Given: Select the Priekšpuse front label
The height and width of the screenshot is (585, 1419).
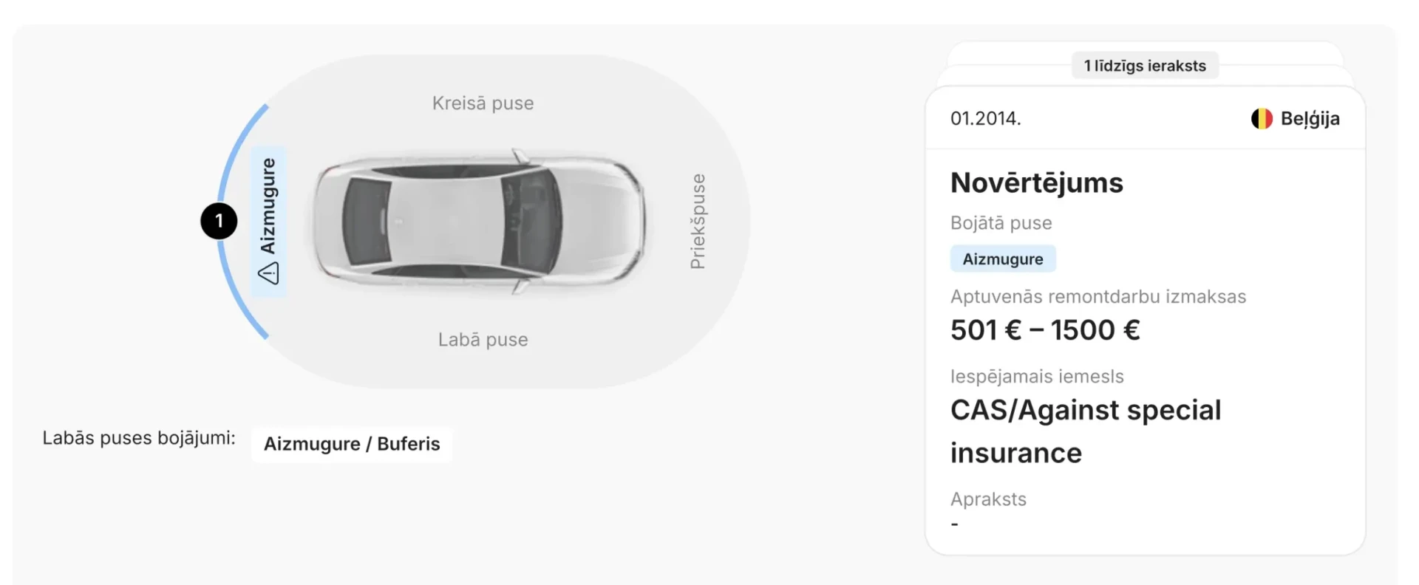Looking at the screenshot, I should 697,222.
